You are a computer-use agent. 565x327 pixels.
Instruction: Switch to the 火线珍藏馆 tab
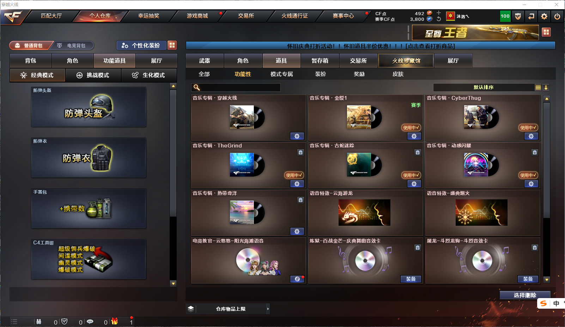[x=406, y=61]
